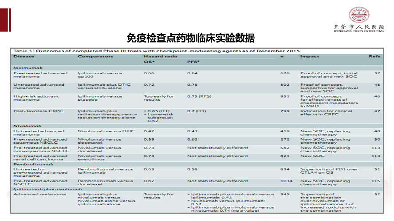Click 'Pembrolizumab versus ipilimumab' comparator cell
394x221 pixels.
105,171
